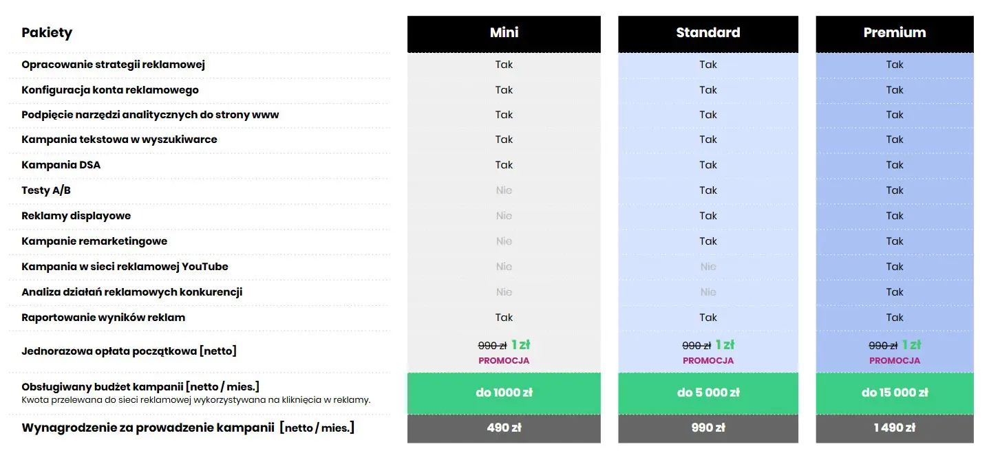
Task: Click the 1 490 zł monthly fee cell
Action: tap(894, 428)
